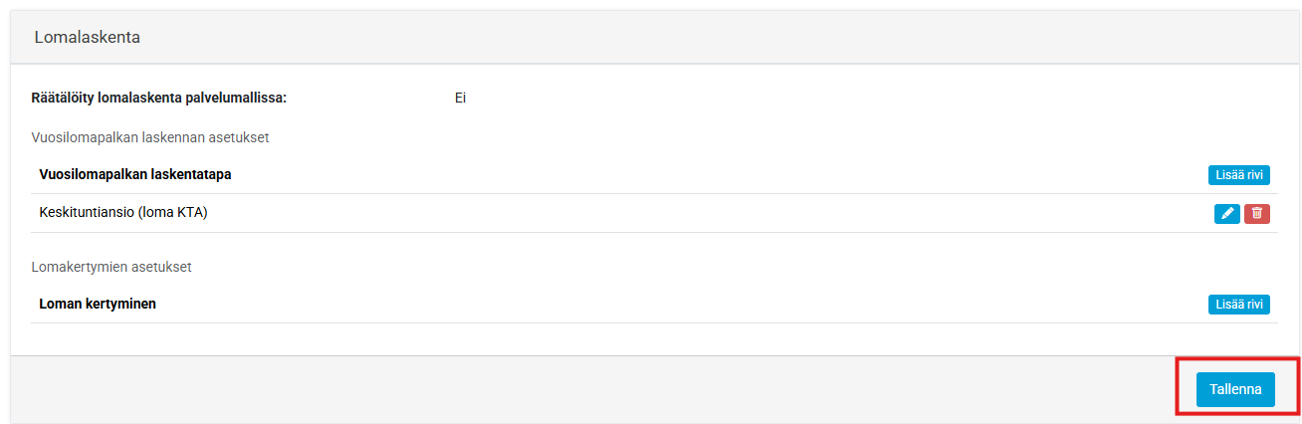The image size is (1302, 424).
Task: Add row to Vuosilomapalkan laskentatapa table
Action: coord(1239,175)
